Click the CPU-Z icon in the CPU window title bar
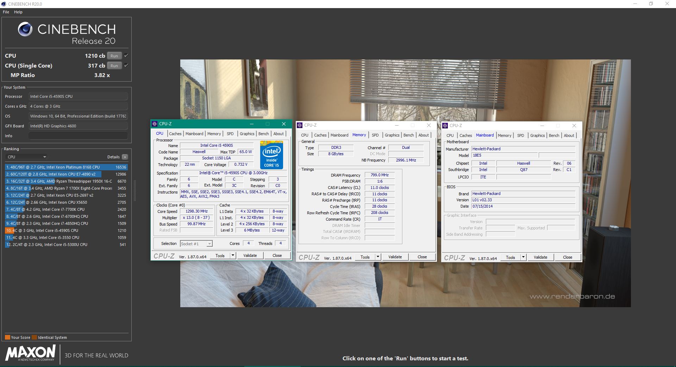 pyautogui.click(x=155, y=124)
